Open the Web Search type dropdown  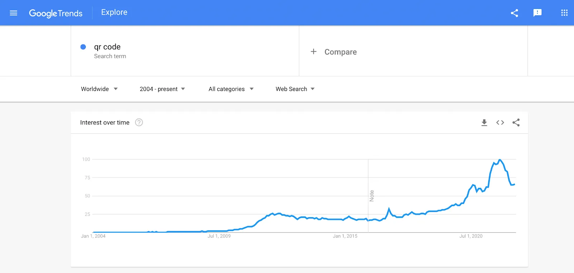click(295, 89)
